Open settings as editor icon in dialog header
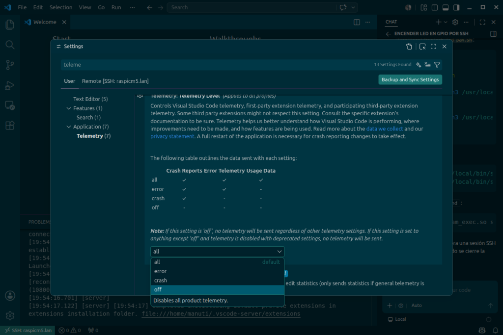Viewport: 503px width, 335px height. 422,47
